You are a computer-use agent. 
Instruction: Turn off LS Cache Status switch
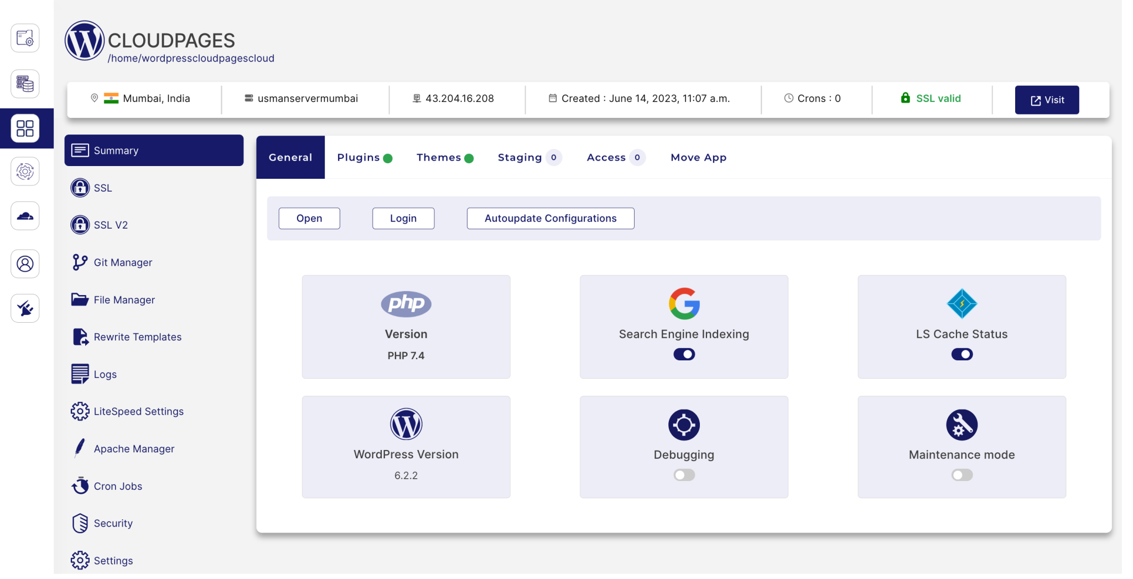point(962,354)
